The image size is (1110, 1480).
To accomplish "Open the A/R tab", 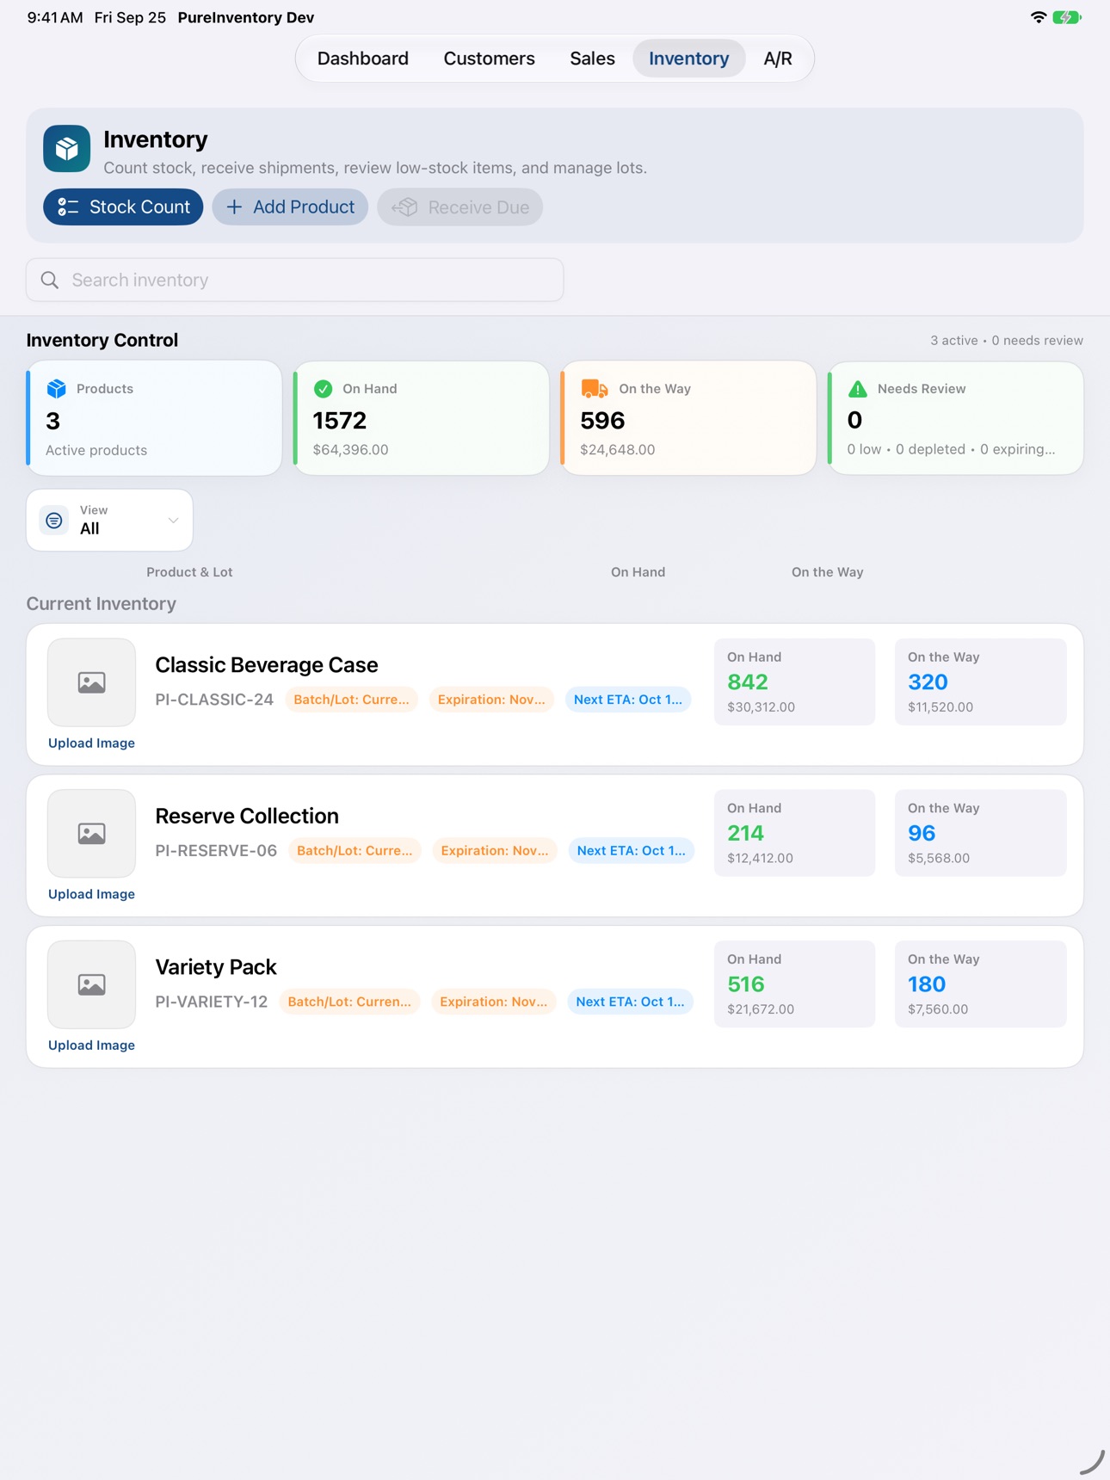I will (x=778, y=59).
